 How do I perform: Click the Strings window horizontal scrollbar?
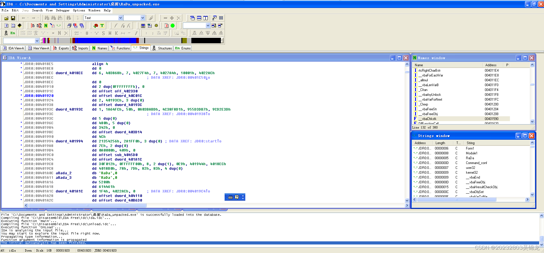(x=471, y=200)
